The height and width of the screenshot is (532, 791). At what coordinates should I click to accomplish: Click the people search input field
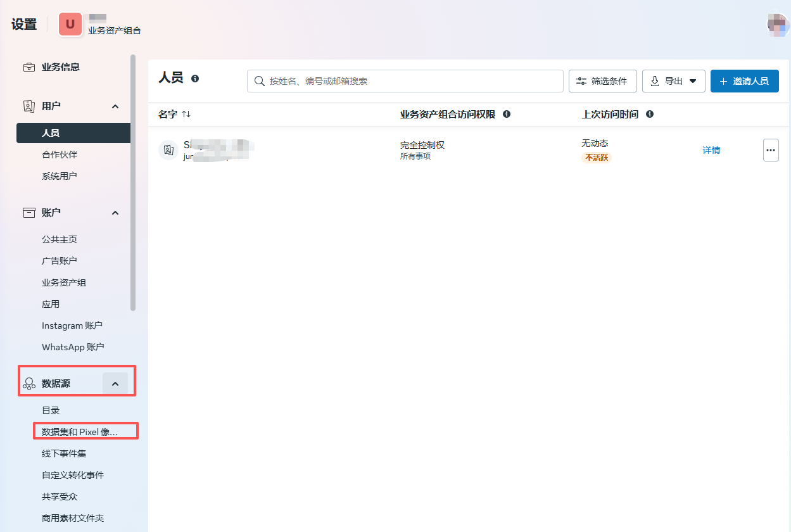pos(405,81)
